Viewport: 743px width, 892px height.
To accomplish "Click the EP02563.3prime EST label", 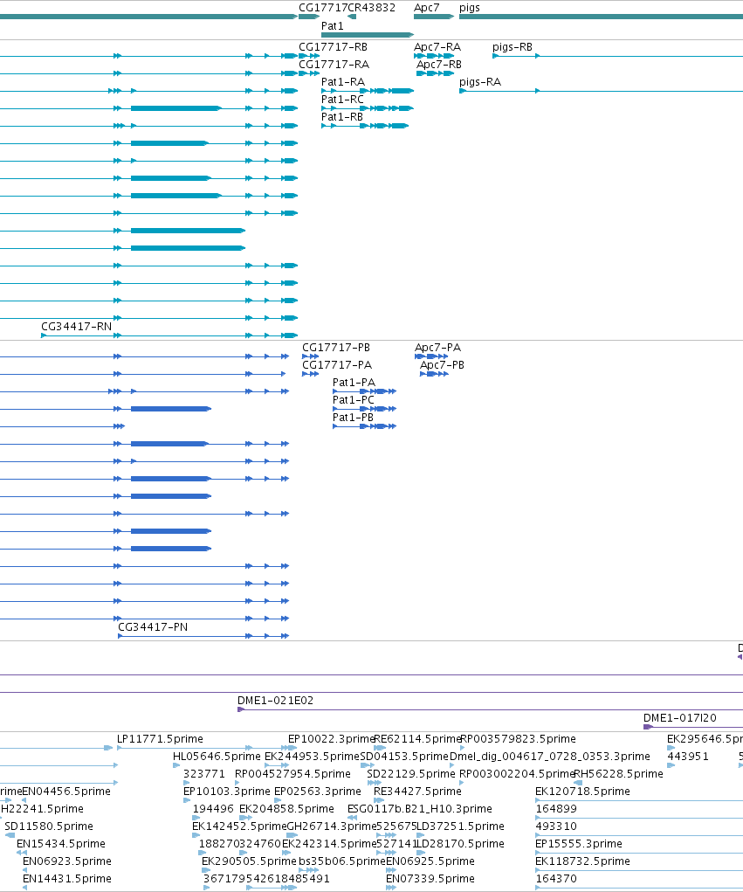I will tap(317, 792).
